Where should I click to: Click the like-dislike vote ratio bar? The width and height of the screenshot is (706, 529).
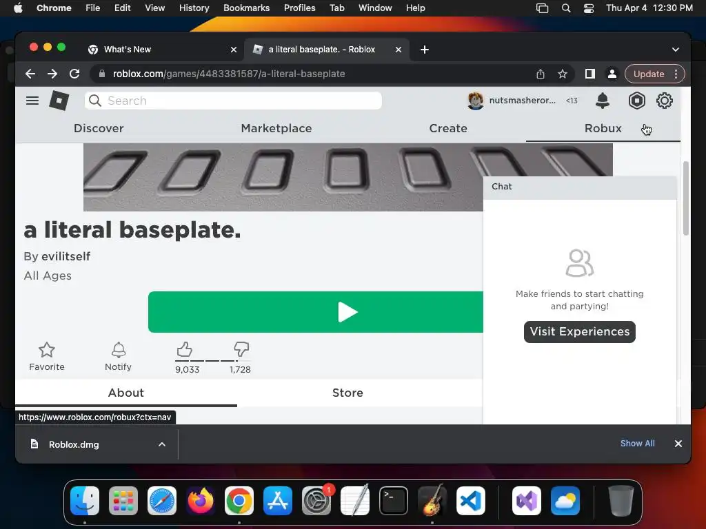click(x=212, y=361)
